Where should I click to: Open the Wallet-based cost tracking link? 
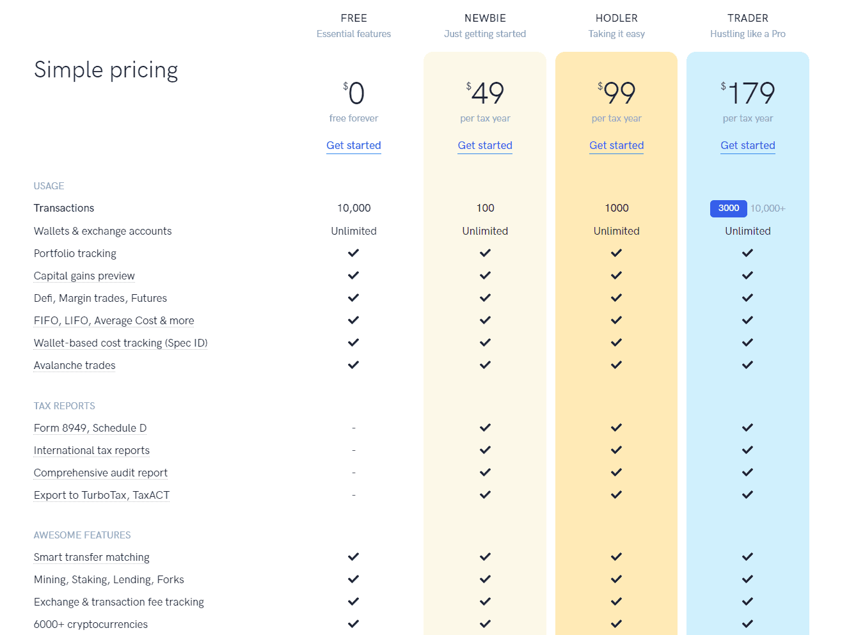pos(120,343)
